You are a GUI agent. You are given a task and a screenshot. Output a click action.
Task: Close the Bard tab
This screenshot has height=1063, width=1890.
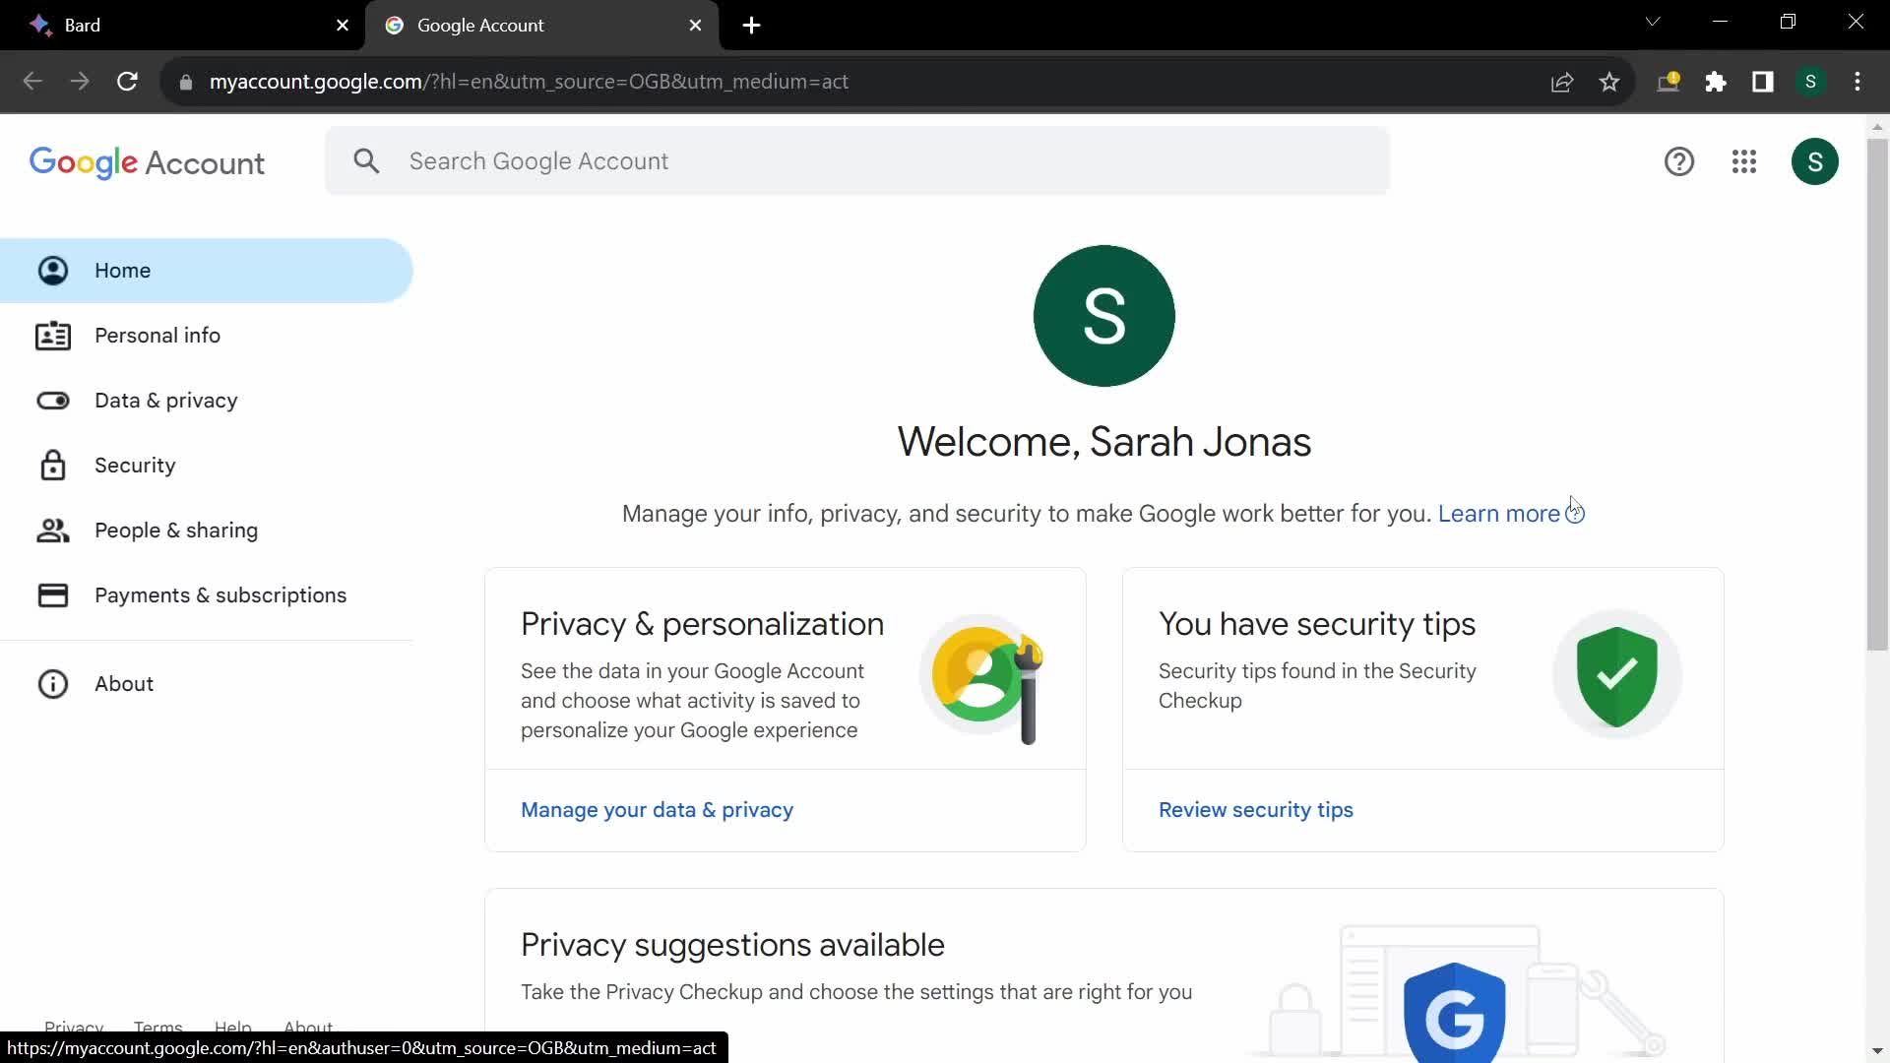[x=343, y=26]
